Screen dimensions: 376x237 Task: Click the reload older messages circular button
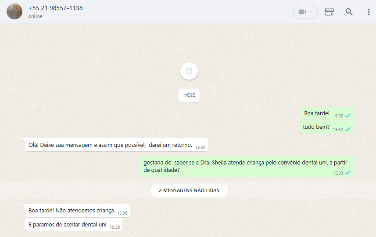[189, 71]
